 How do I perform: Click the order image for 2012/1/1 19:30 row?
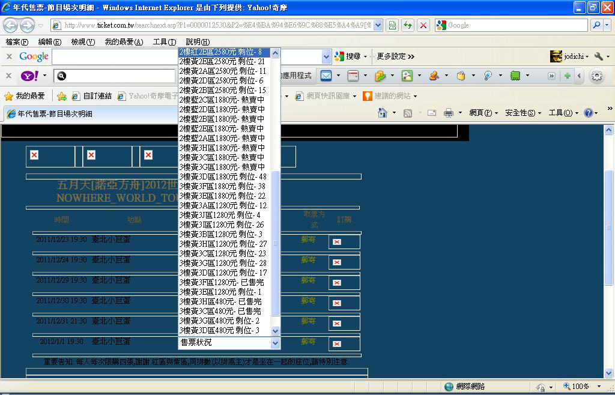(x=337, y=344)
